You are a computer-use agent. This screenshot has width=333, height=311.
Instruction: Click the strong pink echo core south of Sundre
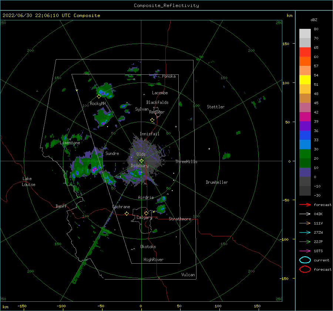[94, 169]
